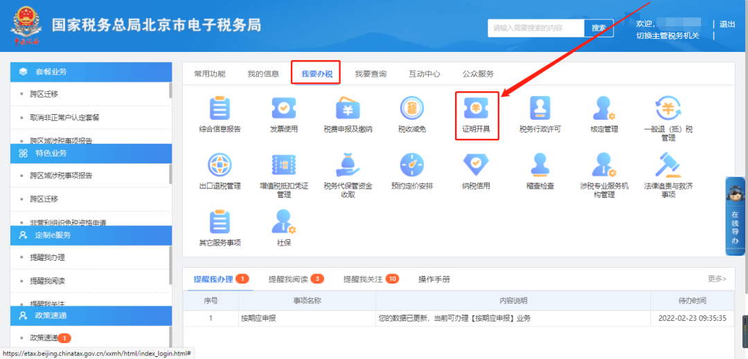Click the 内容说明 column header
The width and height of the screenshot is (748, 359).
(513, 301)
